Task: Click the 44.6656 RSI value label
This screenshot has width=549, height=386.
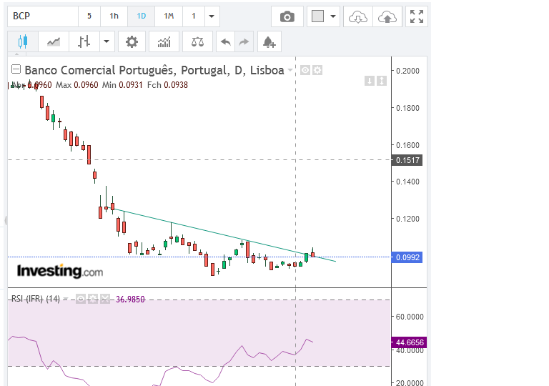Action: [409, 342]
